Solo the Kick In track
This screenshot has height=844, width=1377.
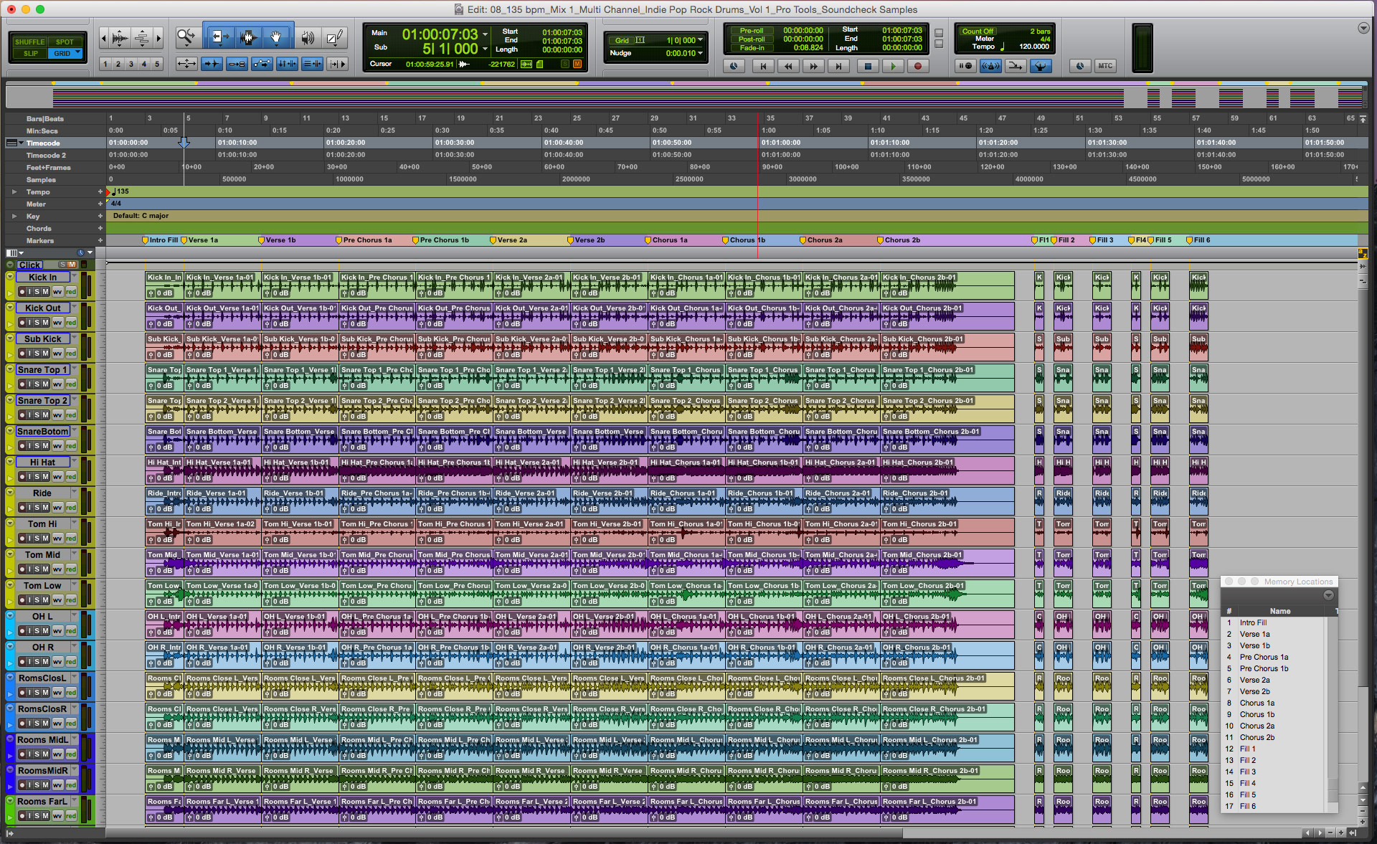point(37,292)
